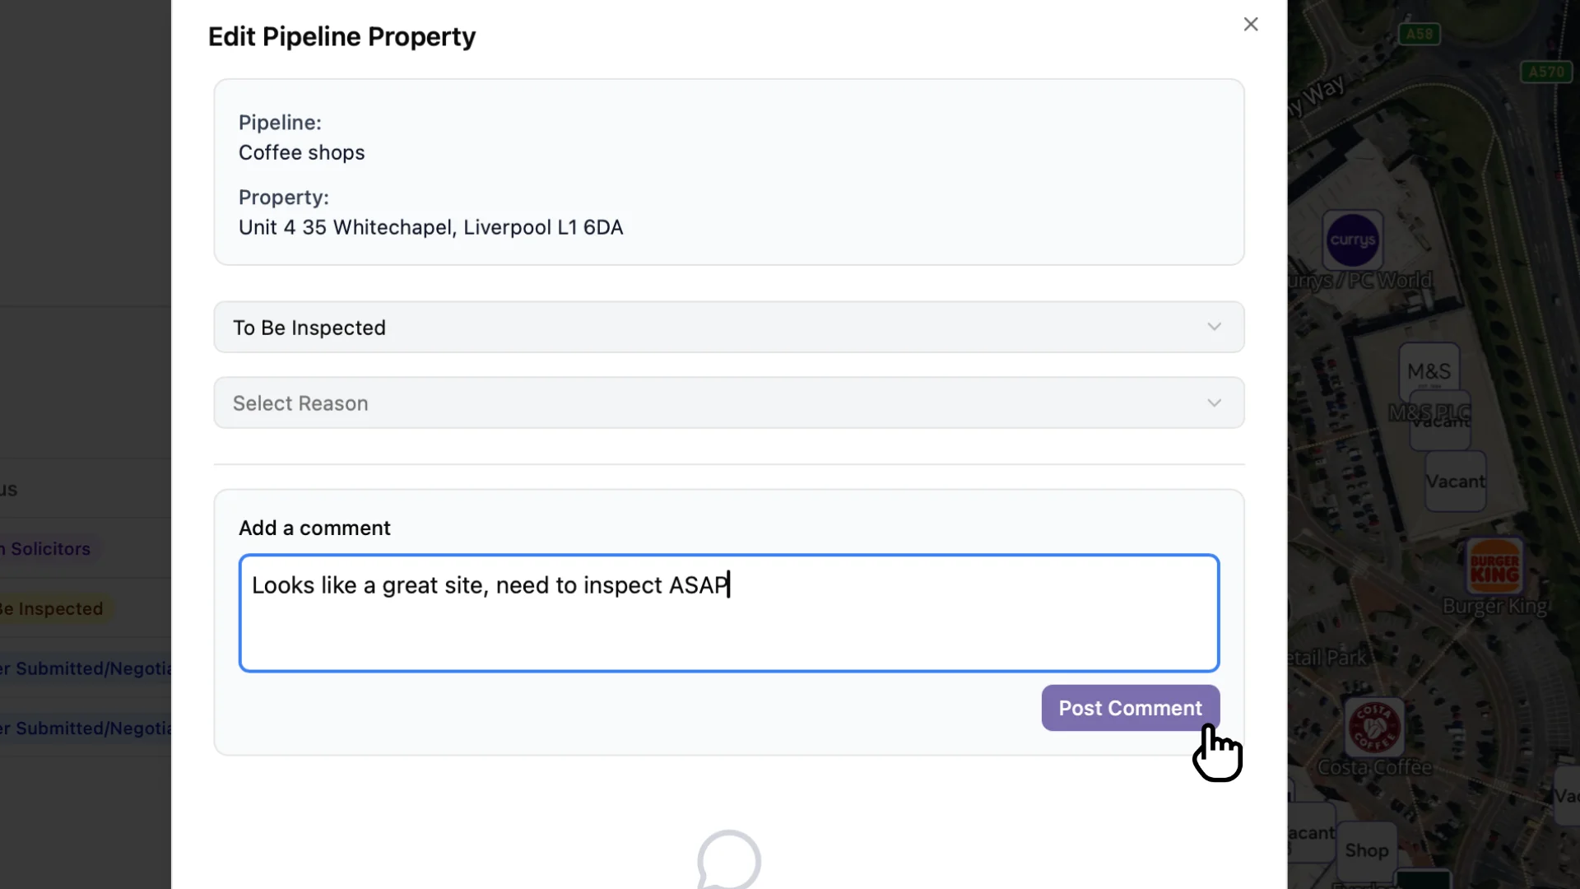Click inside the Add a comment text box
Screen dimensions: 1580x889
click(x=728, y=613)
